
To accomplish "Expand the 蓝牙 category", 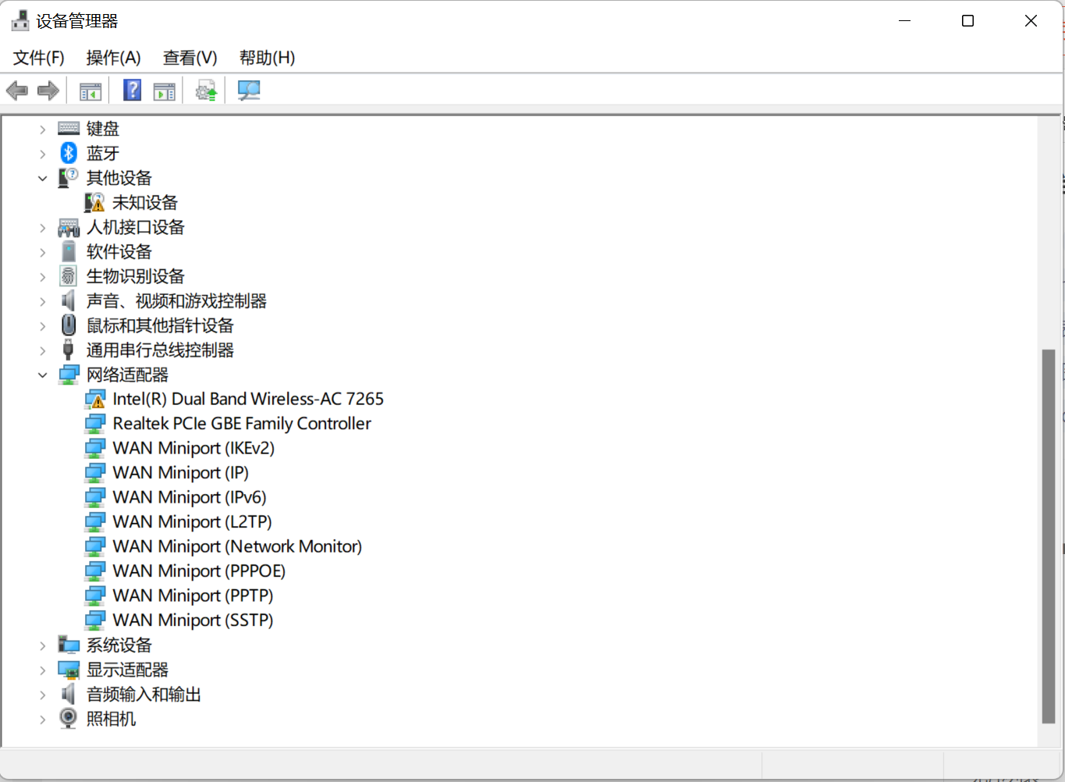I will [43, 154].
